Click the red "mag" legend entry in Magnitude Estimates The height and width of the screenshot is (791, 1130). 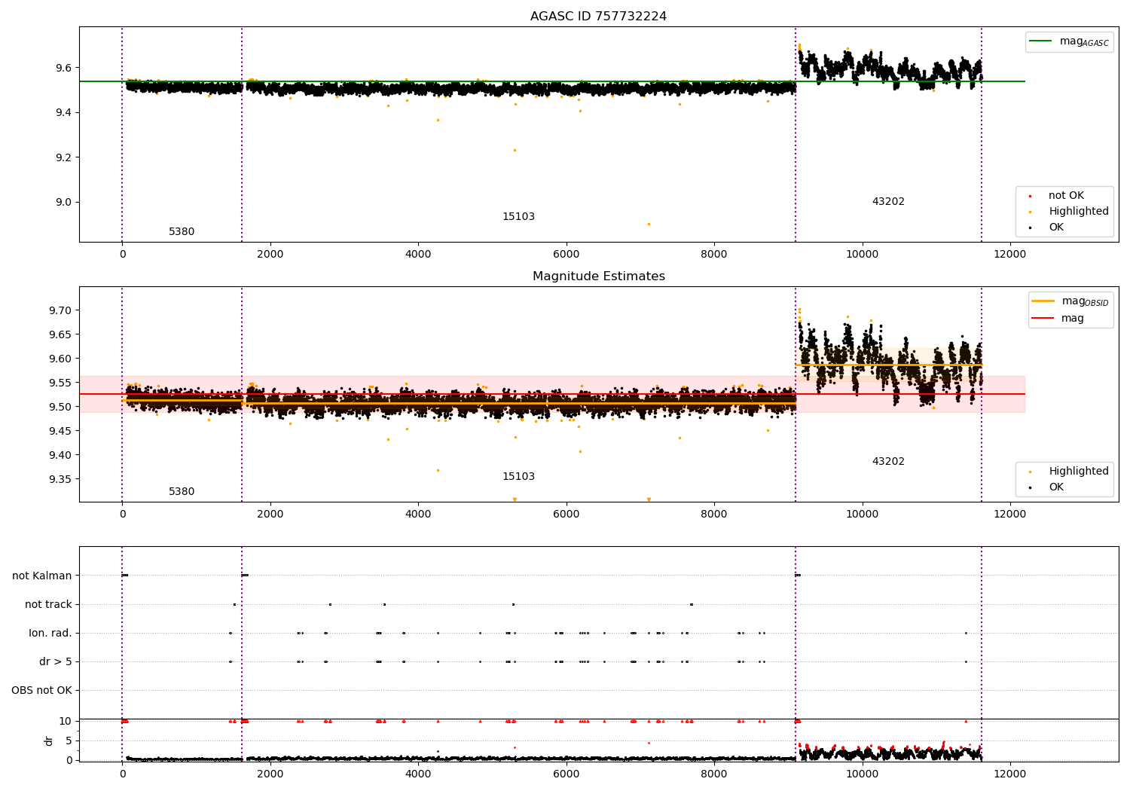tap(1058, 318)
